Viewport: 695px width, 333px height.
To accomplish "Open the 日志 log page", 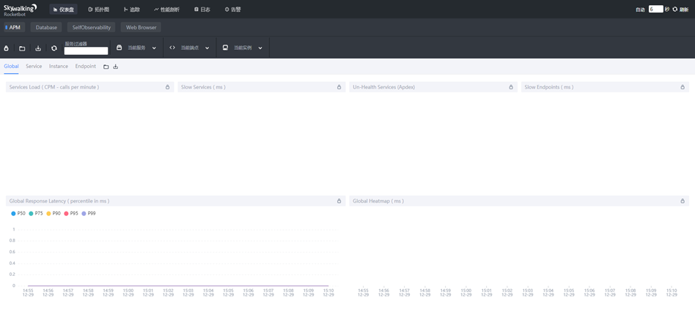I will pyautogui.click(x=202, y=10).
